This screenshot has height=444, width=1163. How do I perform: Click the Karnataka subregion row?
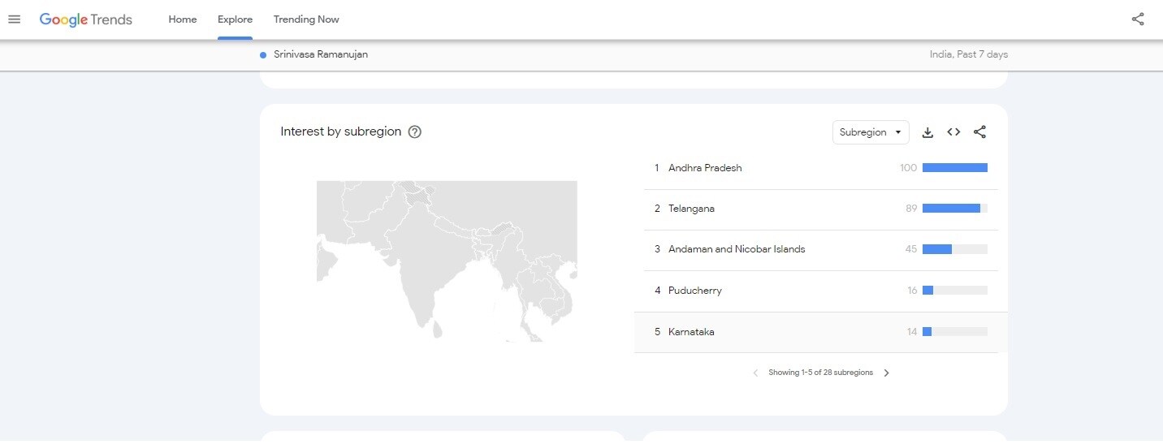point(691,332)
